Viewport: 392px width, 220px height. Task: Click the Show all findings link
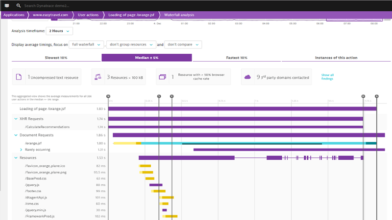click(x=327, y=77)
